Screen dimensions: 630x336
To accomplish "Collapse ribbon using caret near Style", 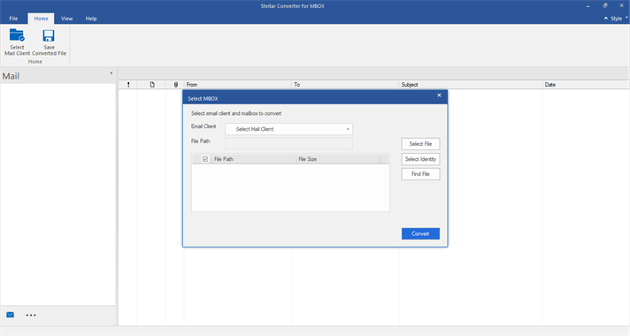I will point(606,19).
